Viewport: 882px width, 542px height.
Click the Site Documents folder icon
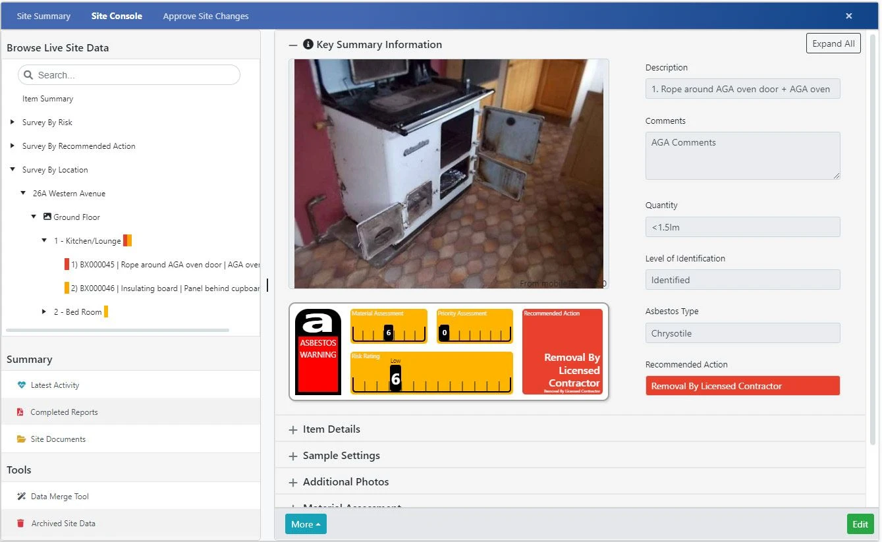click(x=21, y=439)
